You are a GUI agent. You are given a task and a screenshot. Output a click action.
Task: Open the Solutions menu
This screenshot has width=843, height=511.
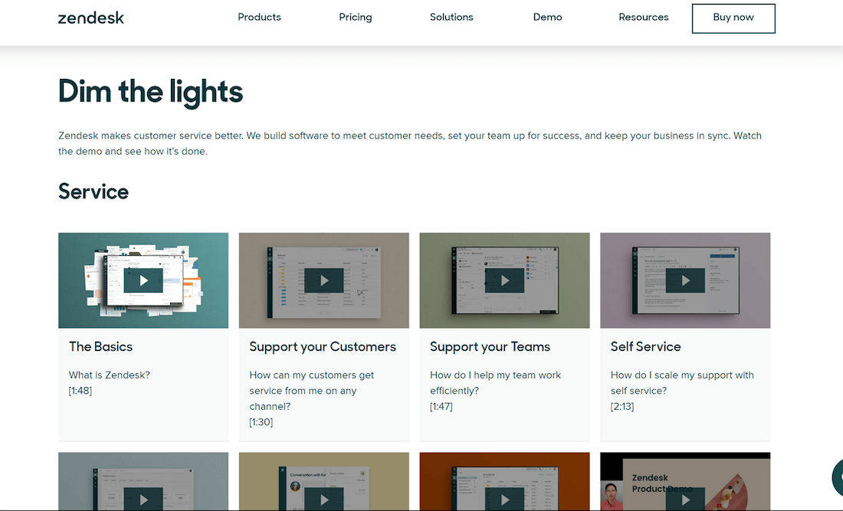coord(451,17)
